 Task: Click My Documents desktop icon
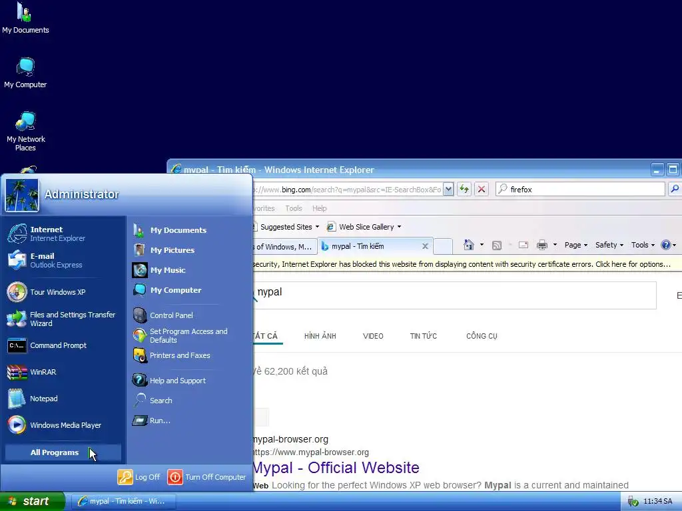(25, 18)
